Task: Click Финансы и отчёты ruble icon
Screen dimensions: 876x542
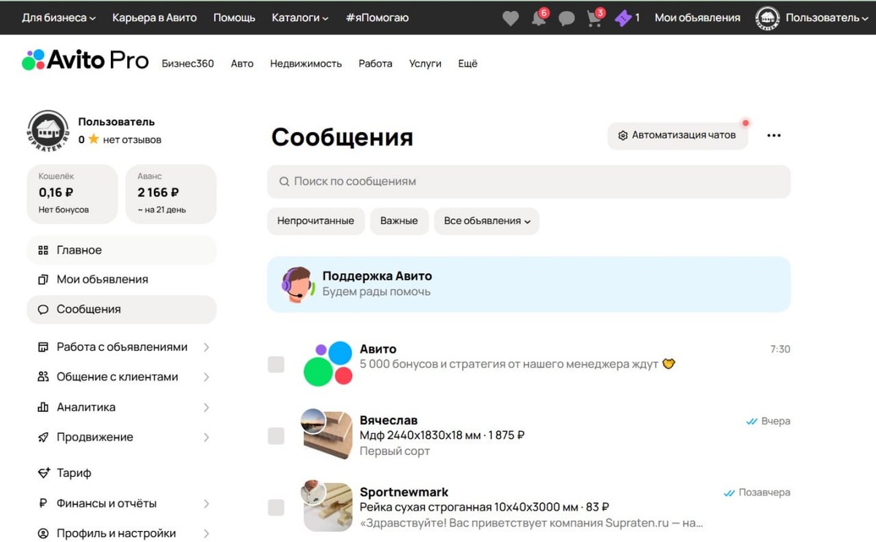Action: click(43, 503)
